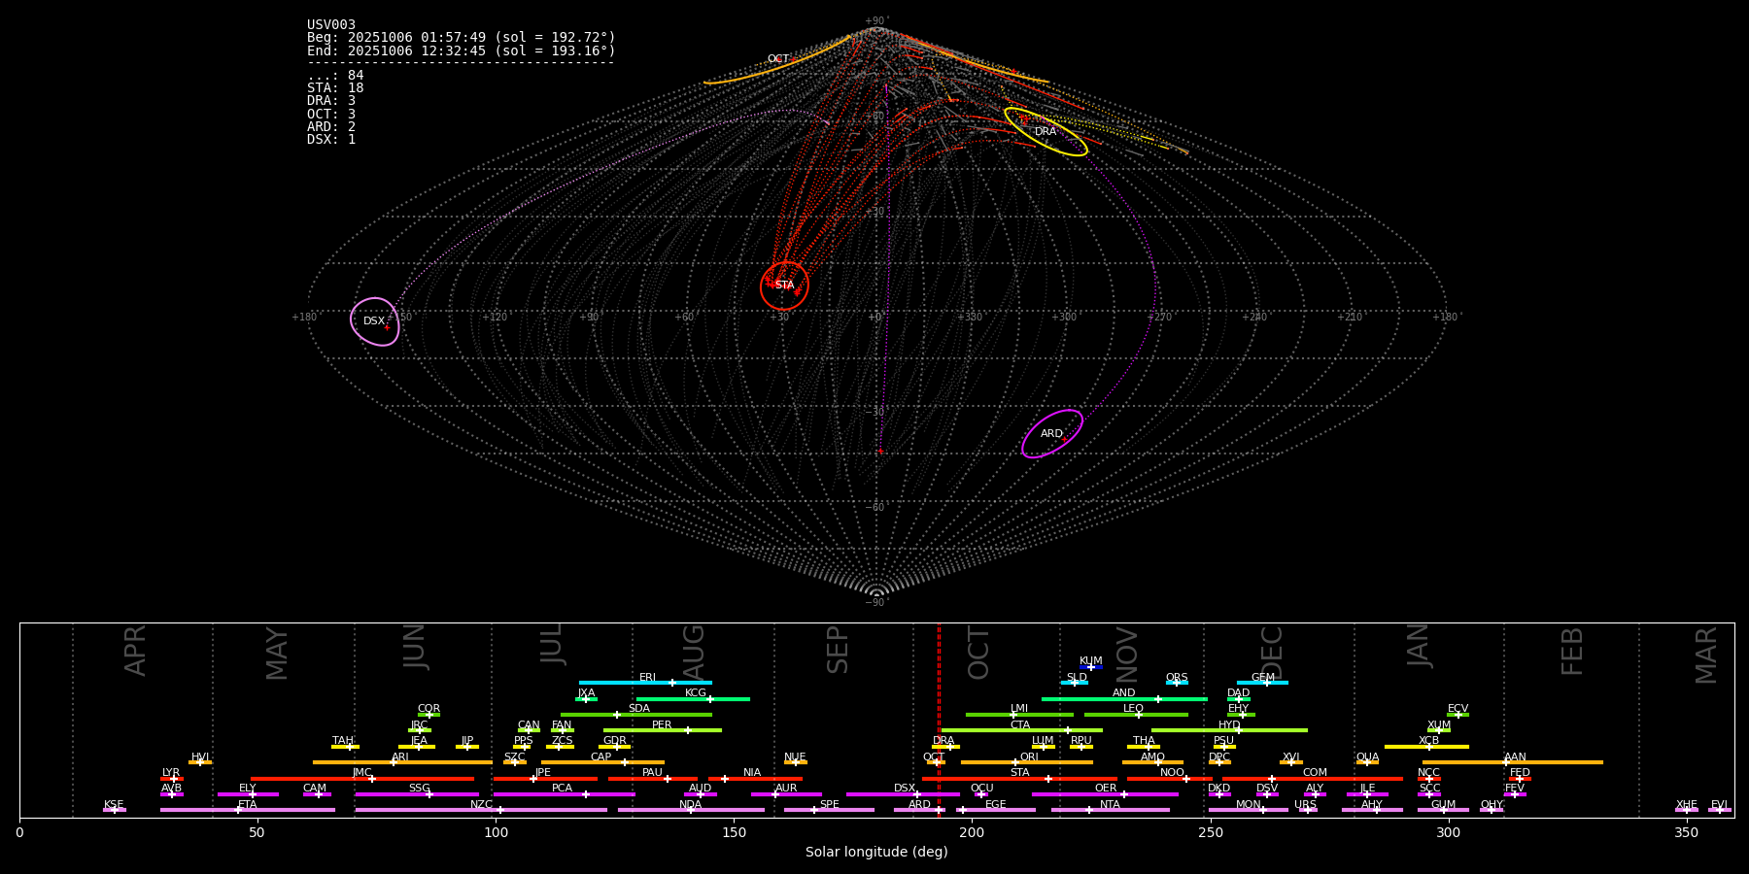The width and height of the screenshot is (1749, 874).
Task: Click the LEO shower label
Action: pos(1133,709)
